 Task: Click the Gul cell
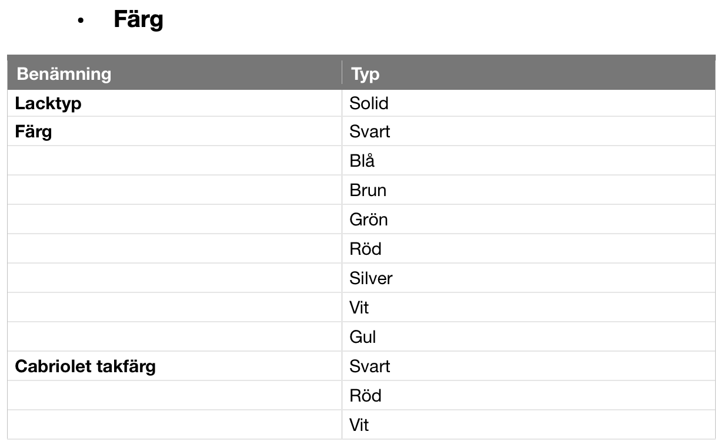tap(362, 337)
